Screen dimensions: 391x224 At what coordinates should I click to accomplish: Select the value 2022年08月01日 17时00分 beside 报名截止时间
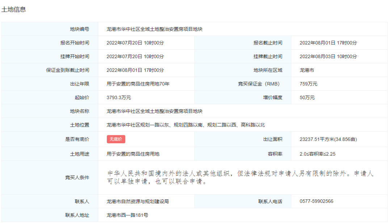coord(328,43)
